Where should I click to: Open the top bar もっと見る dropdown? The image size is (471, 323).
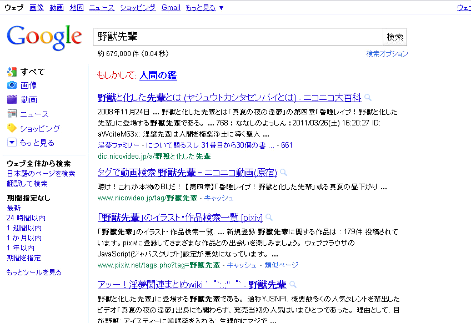click(x=204, y=8)
